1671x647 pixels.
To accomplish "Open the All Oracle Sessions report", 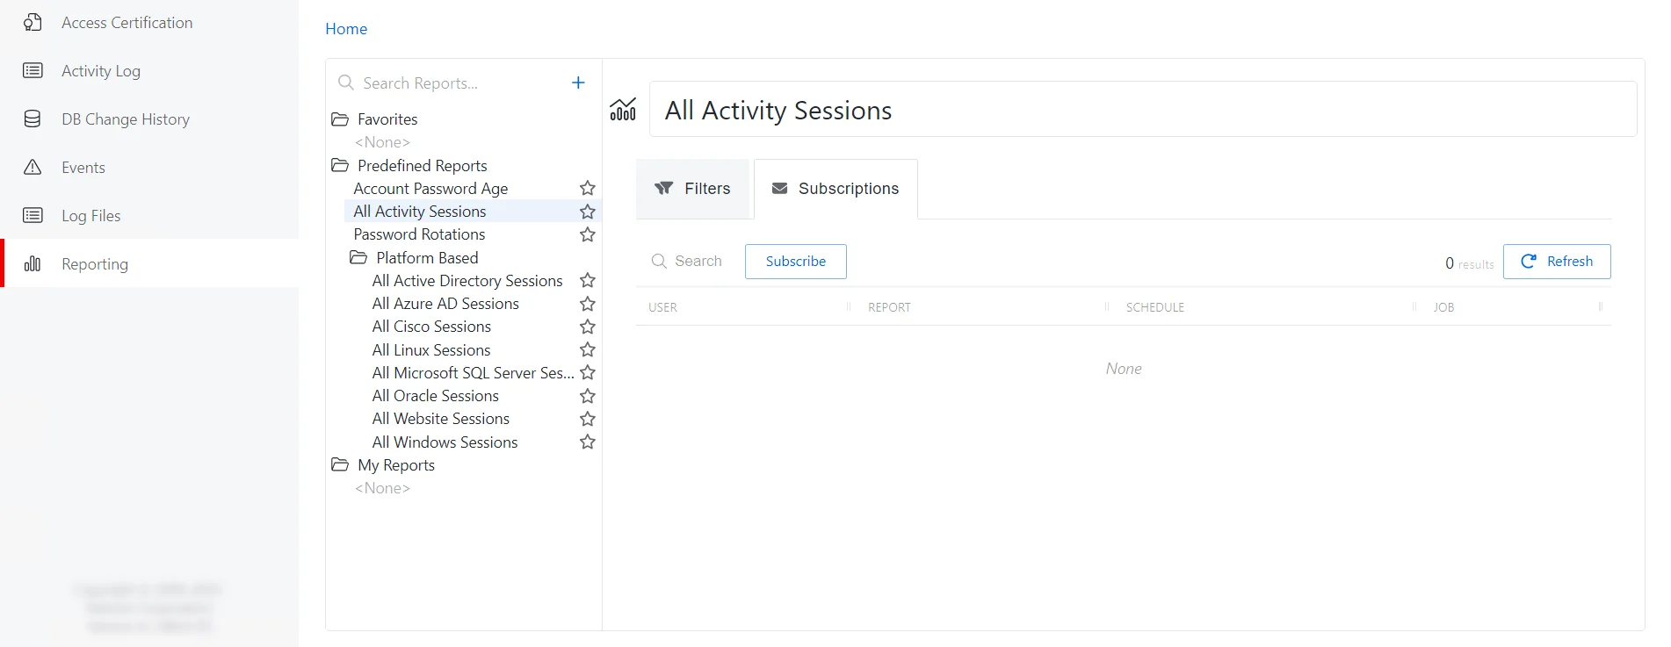I will 435,396.
